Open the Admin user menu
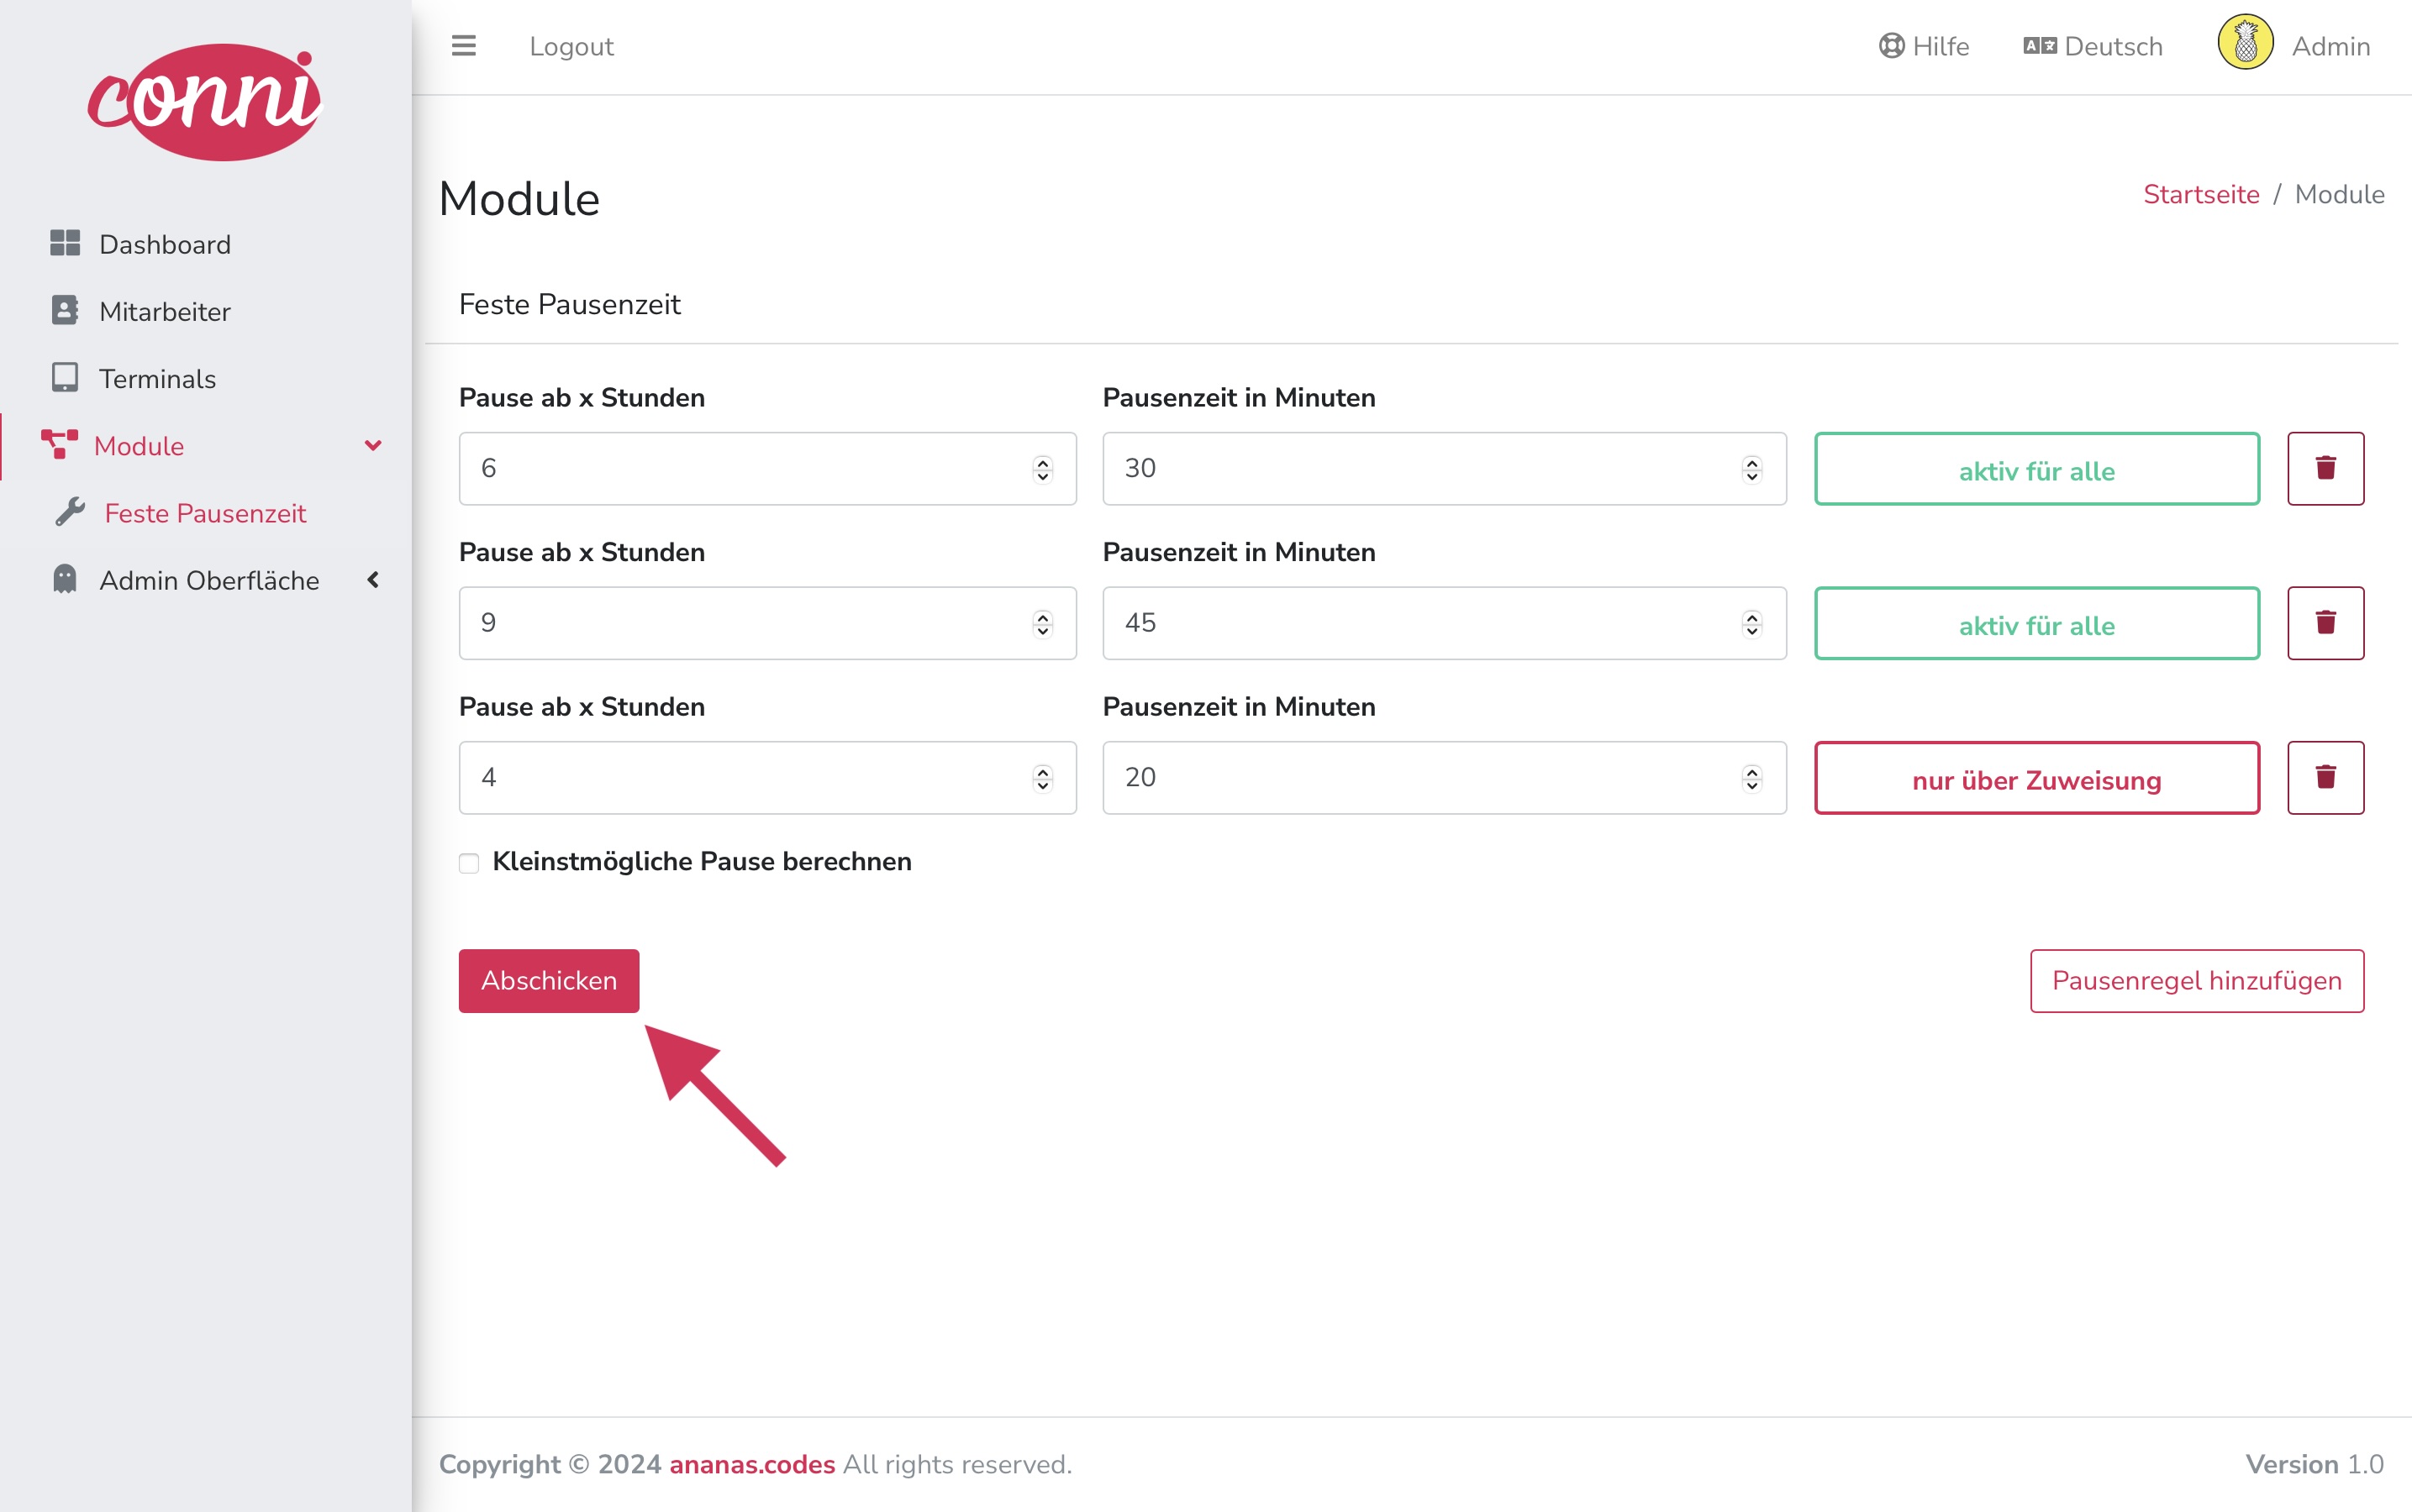This screenshot has width=2412, height=1512. click(x=2294, y=44)
